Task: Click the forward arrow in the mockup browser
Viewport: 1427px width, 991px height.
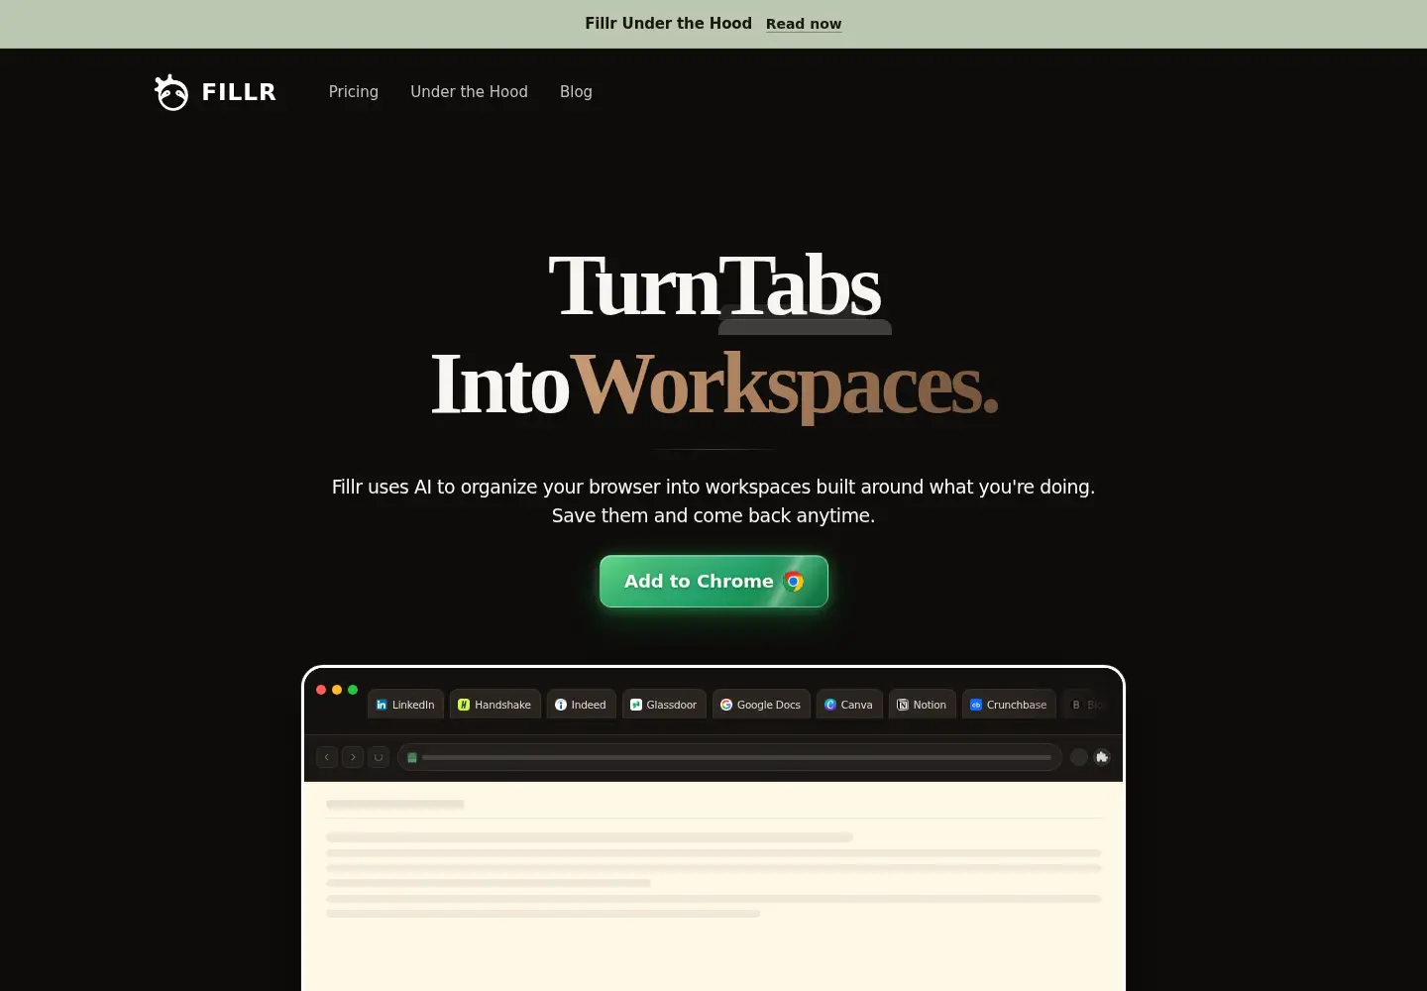Action: tap(353, 757)
